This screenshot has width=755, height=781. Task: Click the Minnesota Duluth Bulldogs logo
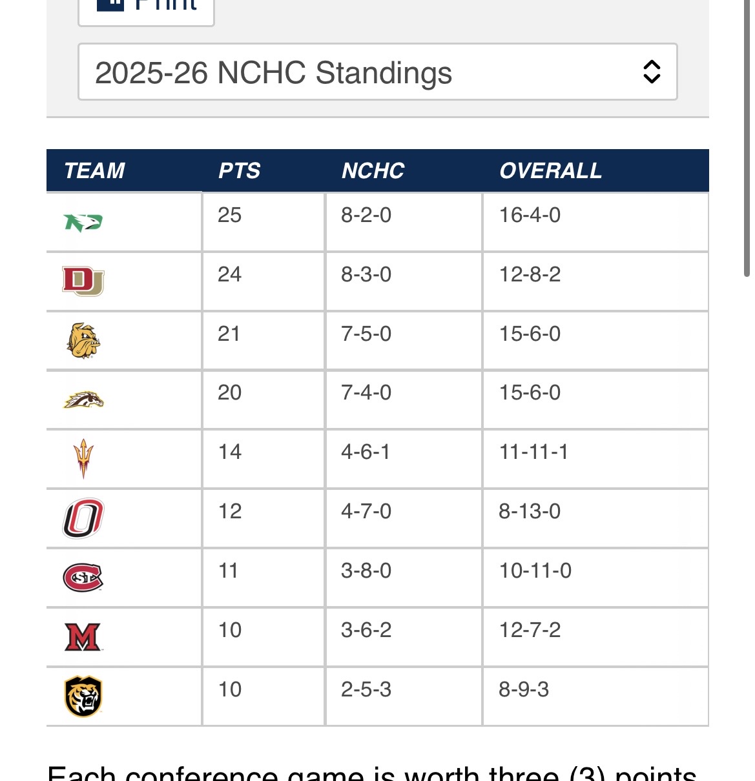[x=83, y=341]
